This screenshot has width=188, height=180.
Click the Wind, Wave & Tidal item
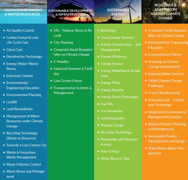(115, 158)
